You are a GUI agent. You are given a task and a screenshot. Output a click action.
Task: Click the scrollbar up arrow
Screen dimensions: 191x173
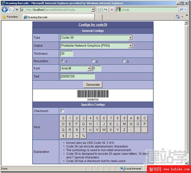click(186, 23)
